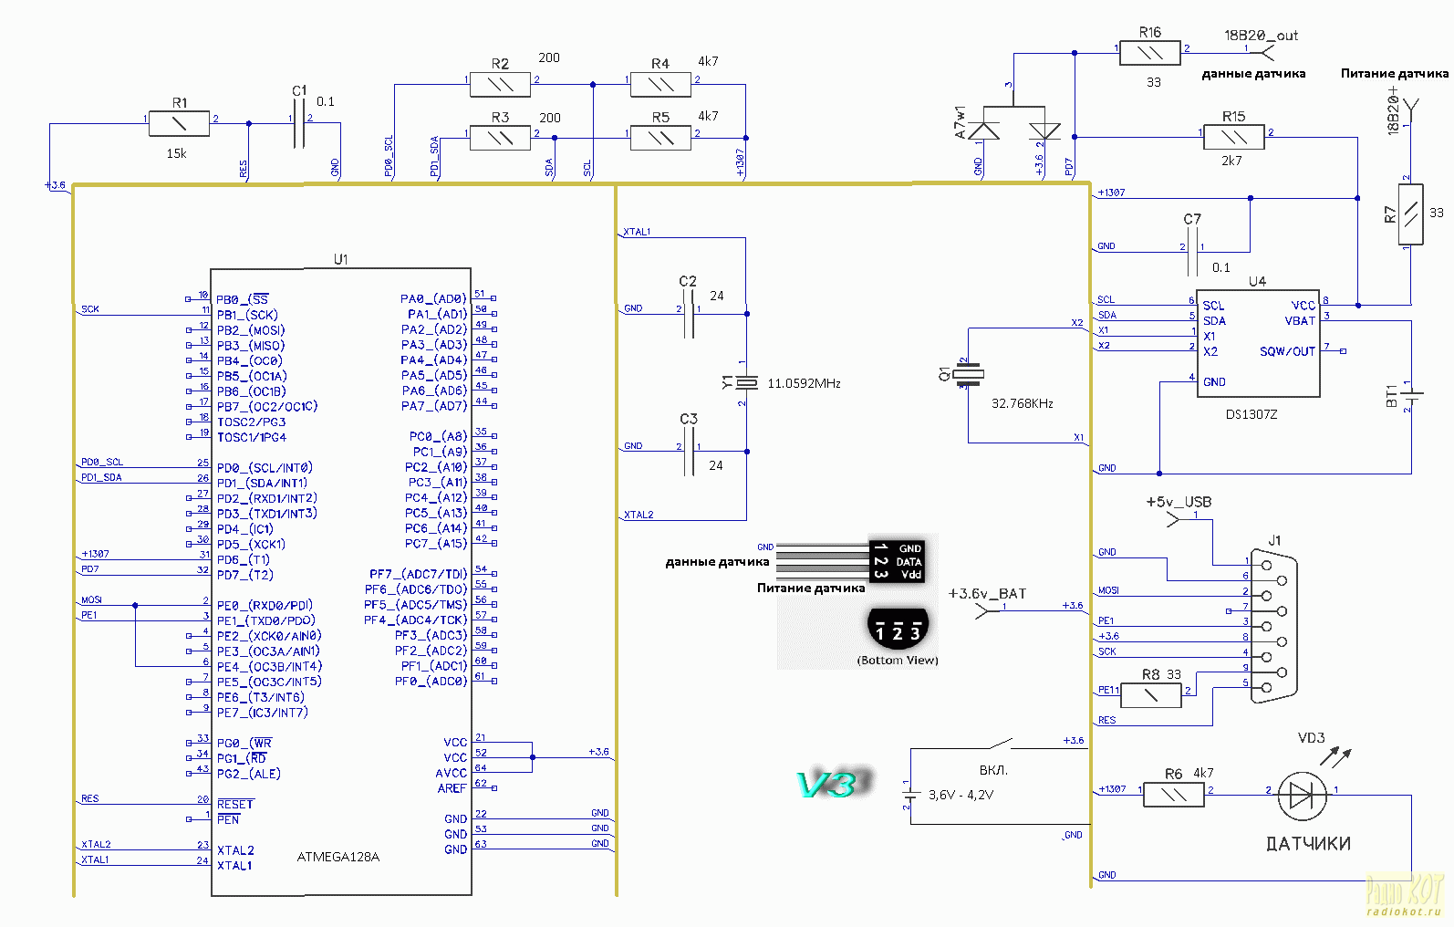Select the C7 capacitor near DS1307Z
This screenshot has width=1454, height=927.
point(1191,251)
